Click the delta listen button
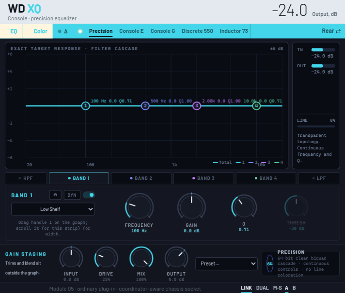Viewport: 345px width, 293px height. [x=63, y=31]
